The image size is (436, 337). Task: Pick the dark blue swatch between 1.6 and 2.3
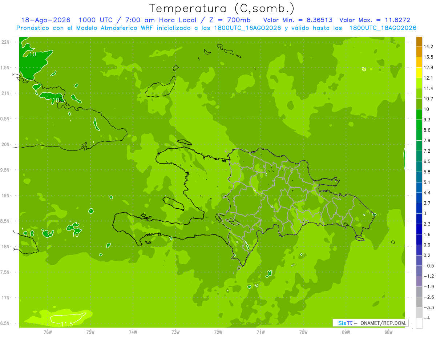(419, 229)
